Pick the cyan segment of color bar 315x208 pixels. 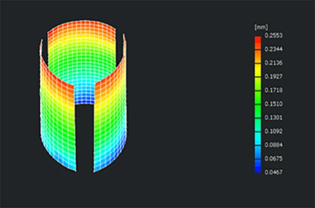coord(258,139)
